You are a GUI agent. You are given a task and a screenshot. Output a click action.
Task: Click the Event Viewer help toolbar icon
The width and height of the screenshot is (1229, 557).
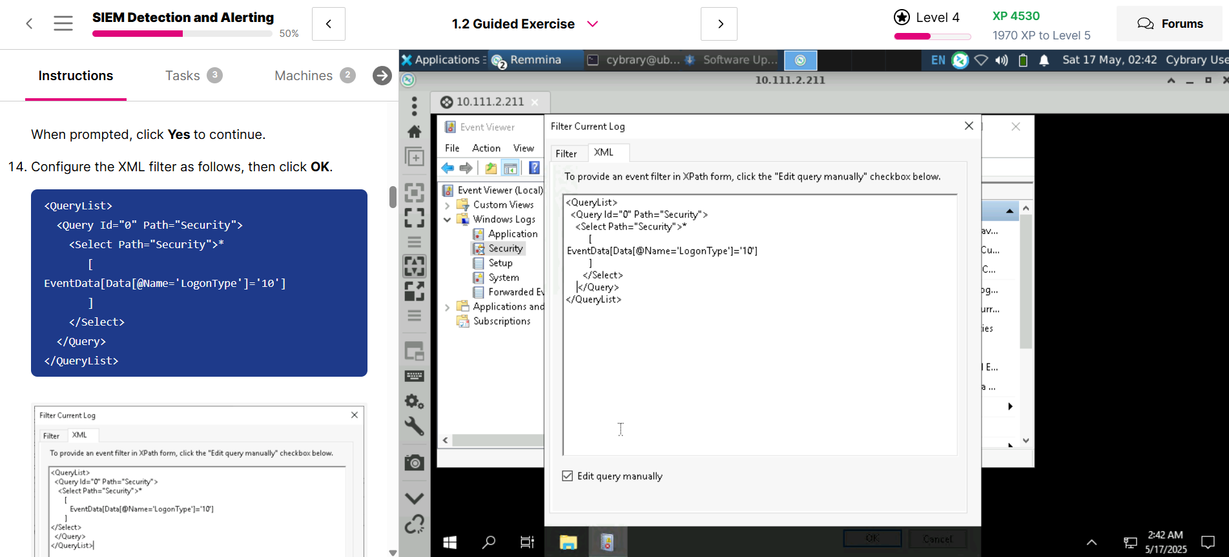click(x=534, y=168)
